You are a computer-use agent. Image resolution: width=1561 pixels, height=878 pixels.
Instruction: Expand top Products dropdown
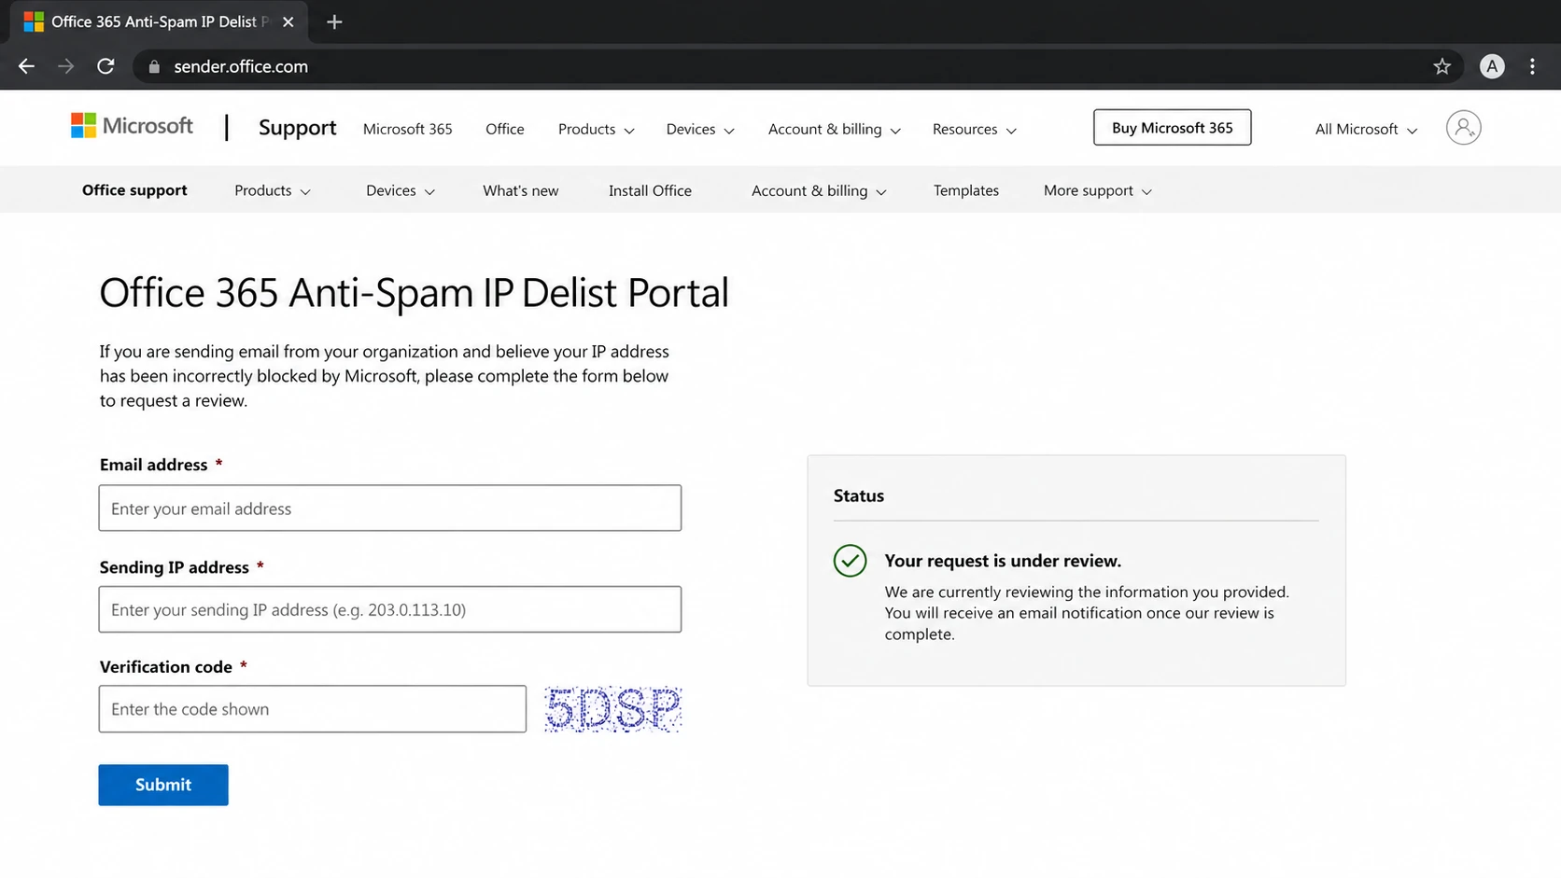pos(596,129)
